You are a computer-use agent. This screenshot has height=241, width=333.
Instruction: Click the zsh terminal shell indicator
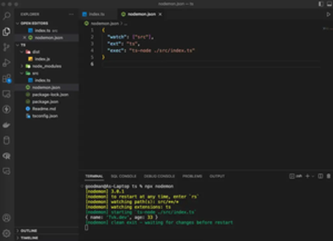(x=296, y=176)
